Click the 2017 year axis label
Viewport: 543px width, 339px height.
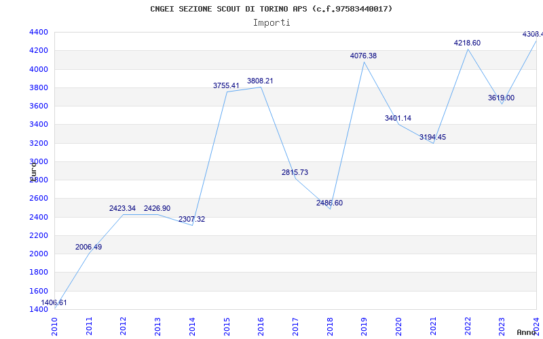point(295,326)
